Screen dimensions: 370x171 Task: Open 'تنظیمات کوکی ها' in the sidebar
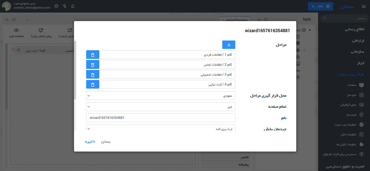click(x=347, y=145)
